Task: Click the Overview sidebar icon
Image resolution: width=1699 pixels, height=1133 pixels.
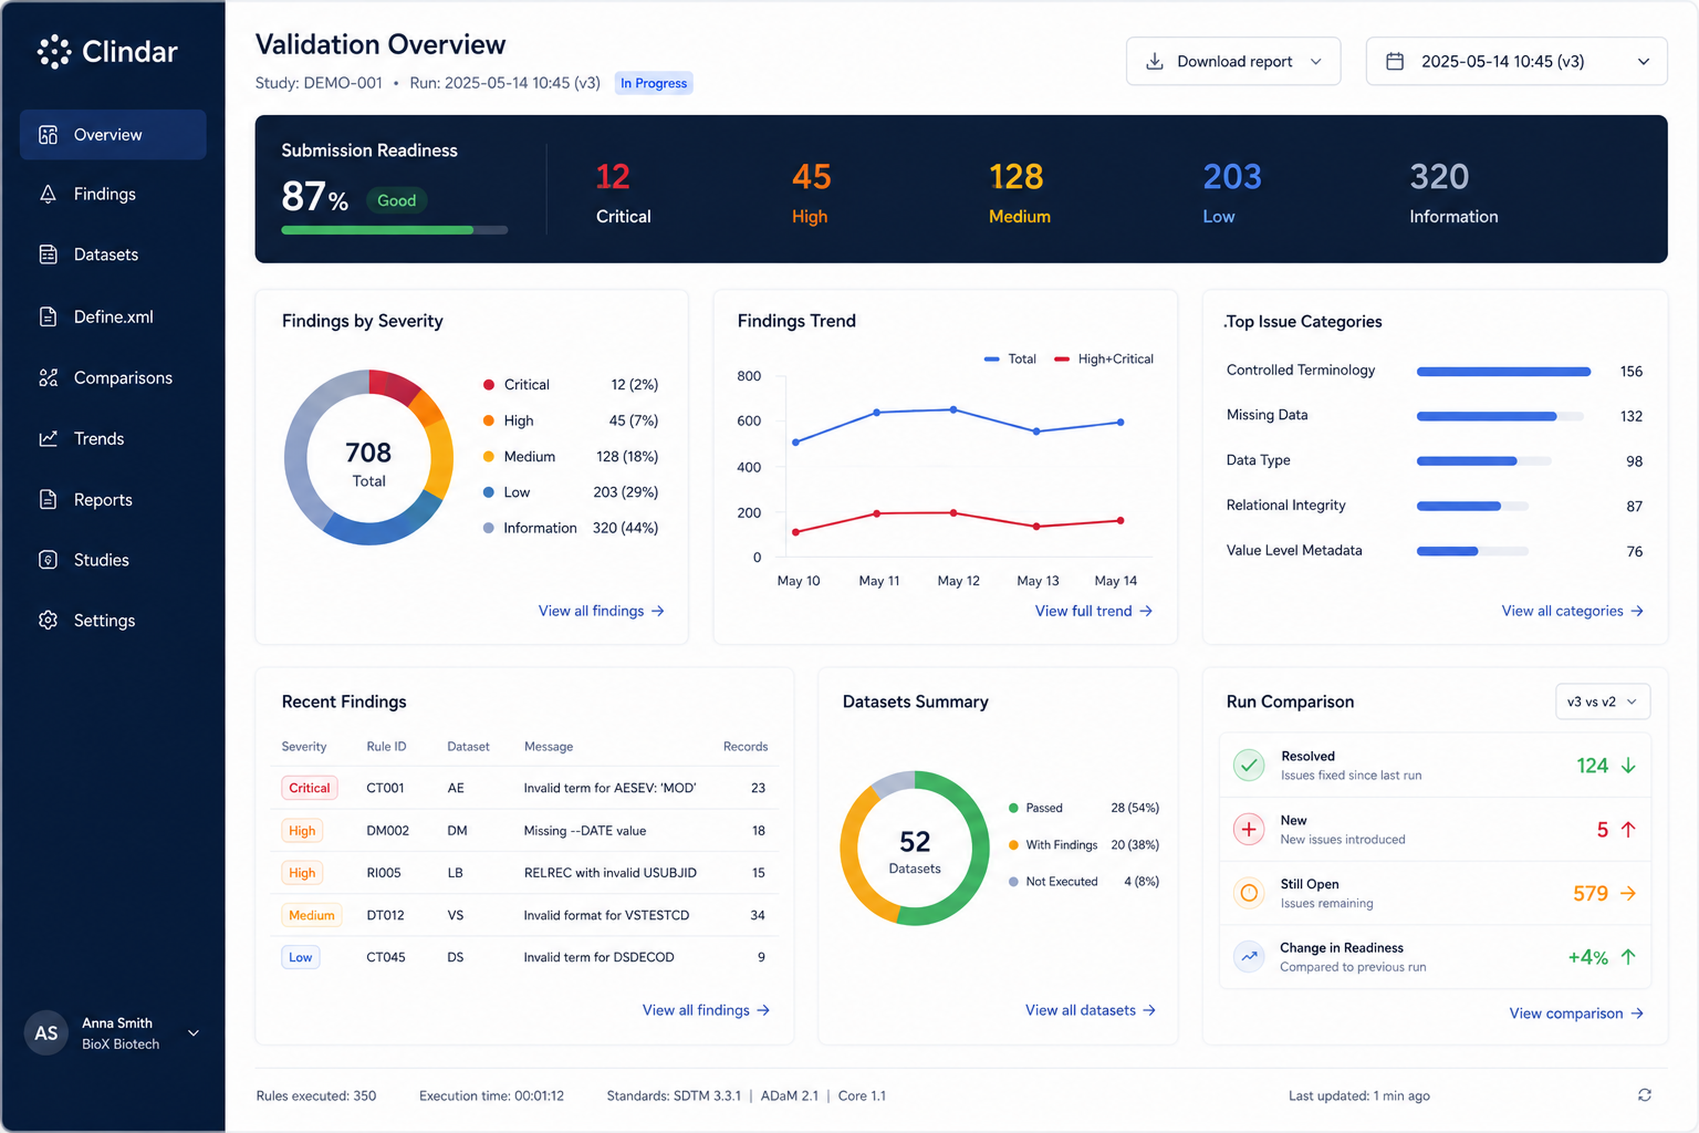Action: pyautogui.click(x=48, y=135)
